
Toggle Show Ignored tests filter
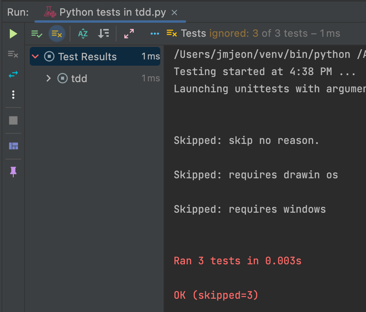(57, 34)
